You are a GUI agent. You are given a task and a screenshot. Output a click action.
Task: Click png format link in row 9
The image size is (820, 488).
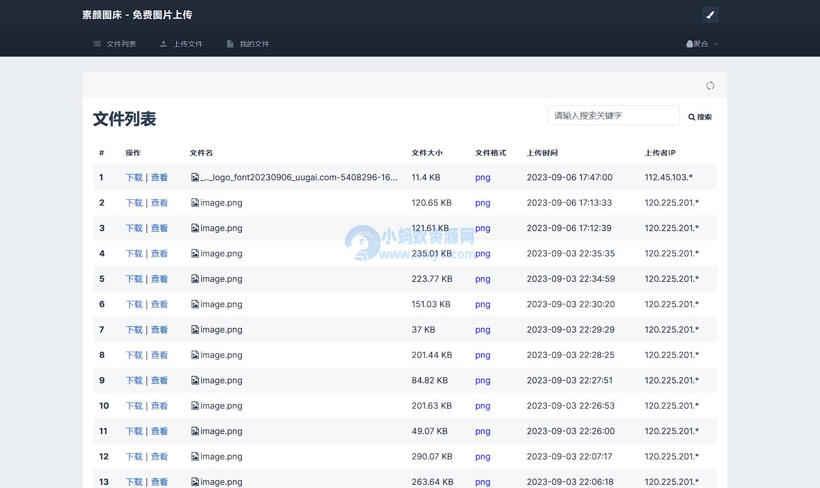[483, 380]
